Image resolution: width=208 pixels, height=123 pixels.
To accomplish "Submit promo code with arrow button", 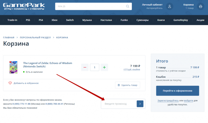I will [x=140, y=104].
